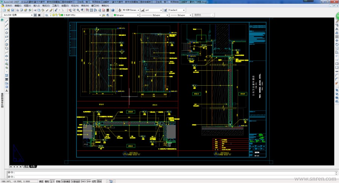Viewport: 339px width, 183px height.
Task: Select the Polygon tool in draw toolbar
Action: [x=6, y=33]
